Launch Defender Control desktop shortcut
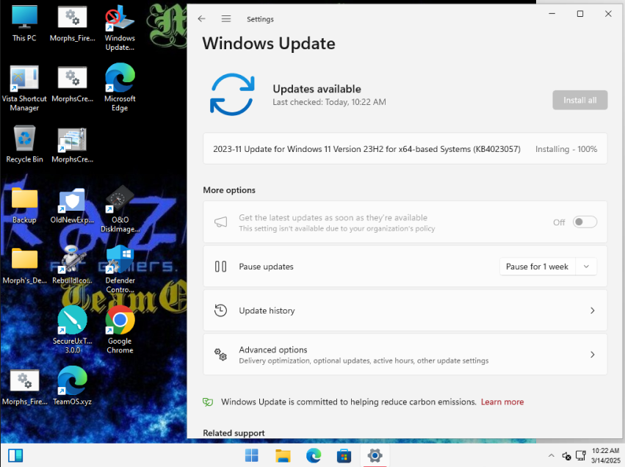The width and height of the screenshot is (625, 467). click(x=120, y=269)
